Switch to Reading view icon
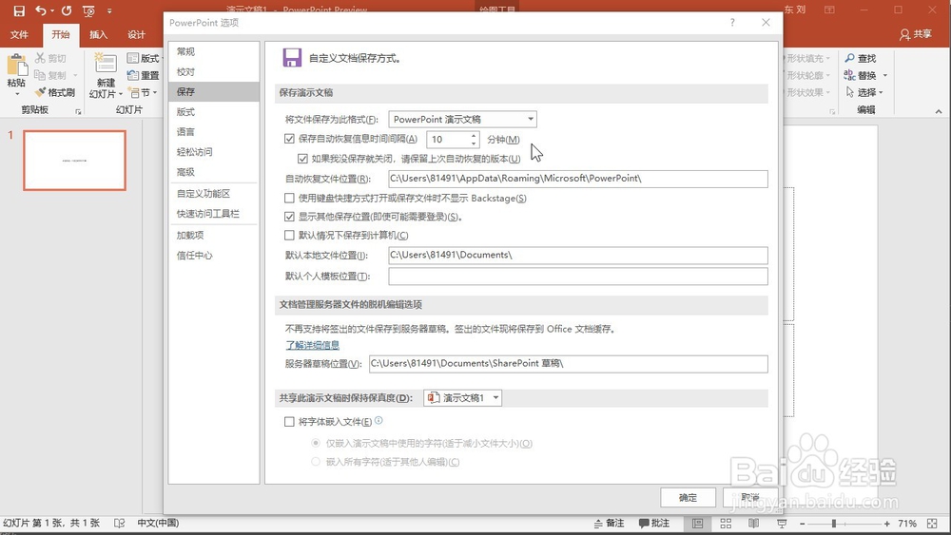Image resolution: width=951 pixels, height=535 pixels. [753, 524]
